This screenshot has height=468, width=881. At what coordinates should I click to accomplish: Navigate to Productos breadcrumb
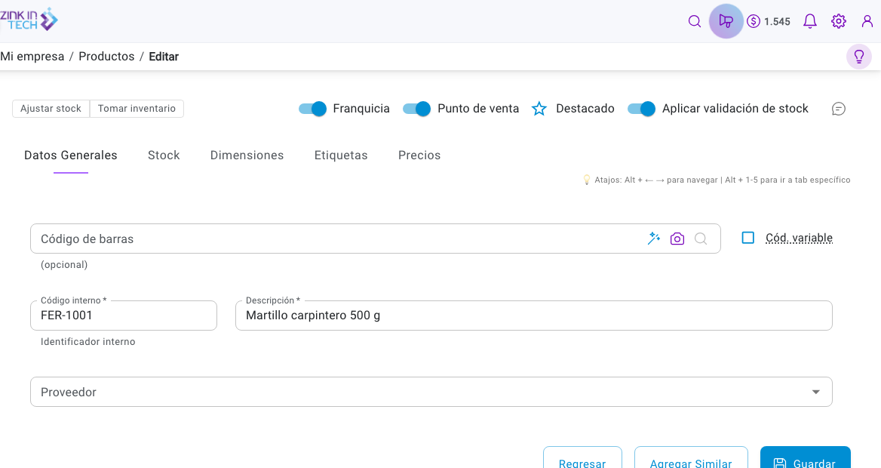click(x=106, y=57)
